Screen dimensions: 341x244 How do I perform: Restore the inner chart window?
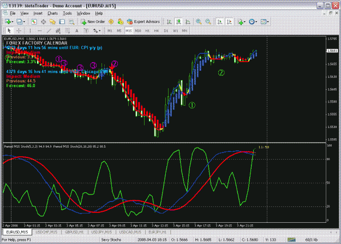tap(330, 13)
